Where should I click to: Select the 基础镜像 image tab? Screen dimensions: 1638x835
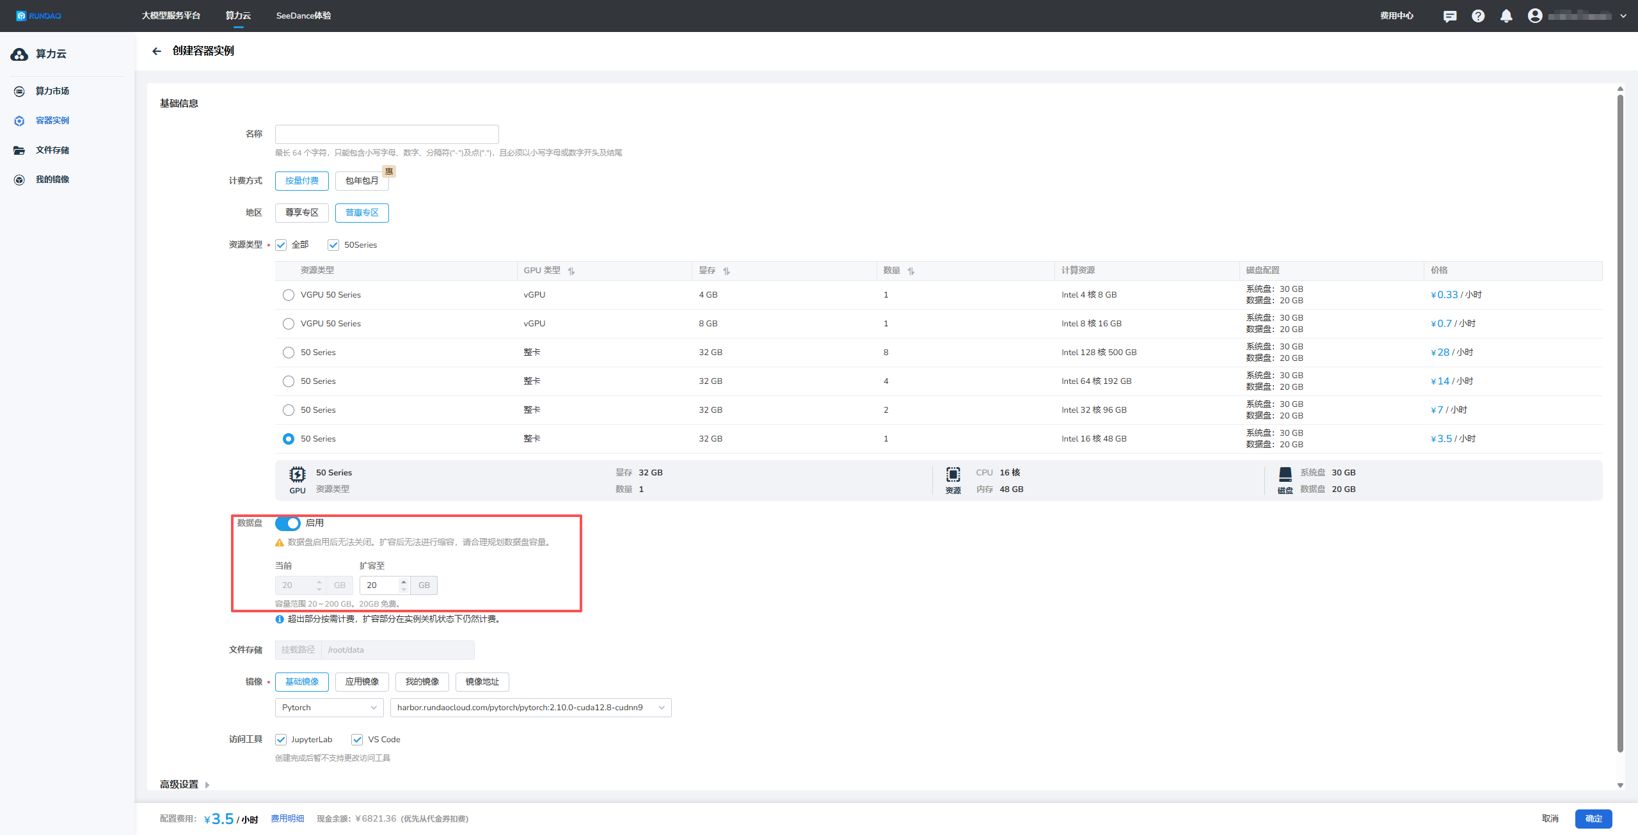tap(302, 682)
